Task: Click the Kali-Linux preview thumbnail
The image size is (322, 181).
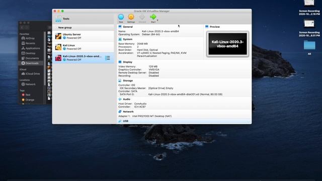Action: [x=227, y=44]
